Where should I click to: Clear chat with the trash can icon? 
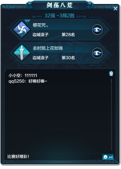tap(111, 73)
